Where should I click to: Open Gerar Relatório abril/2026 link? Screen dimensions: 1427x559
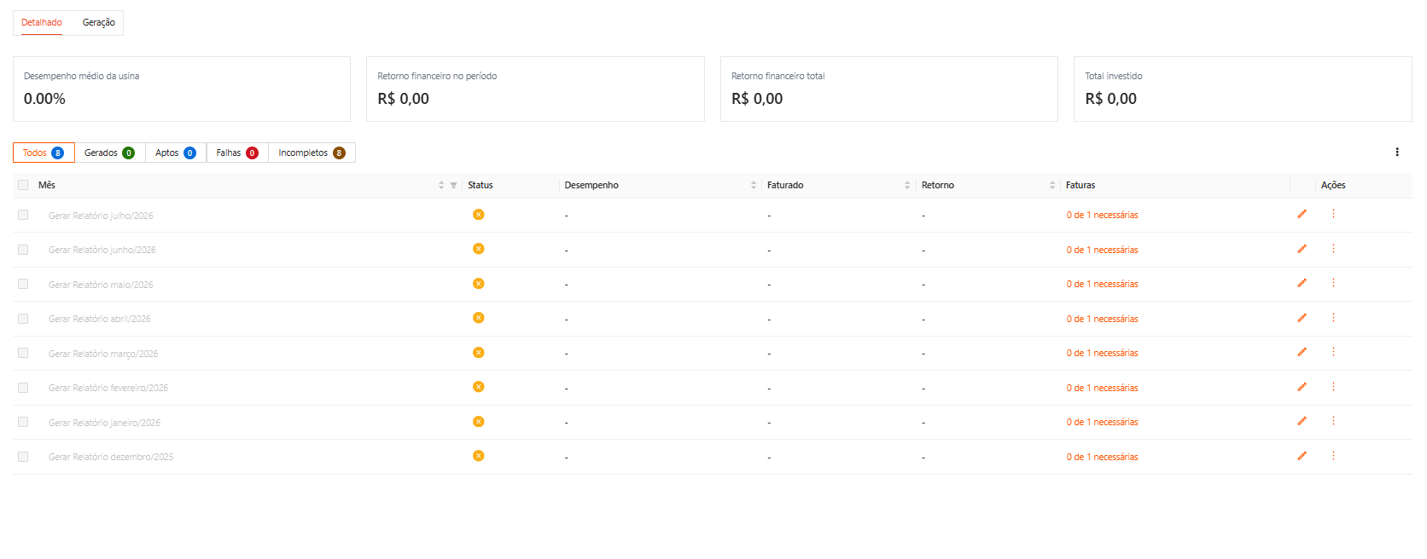pos(99,319)
